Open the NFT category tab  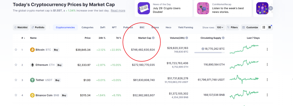pos(114,27)
